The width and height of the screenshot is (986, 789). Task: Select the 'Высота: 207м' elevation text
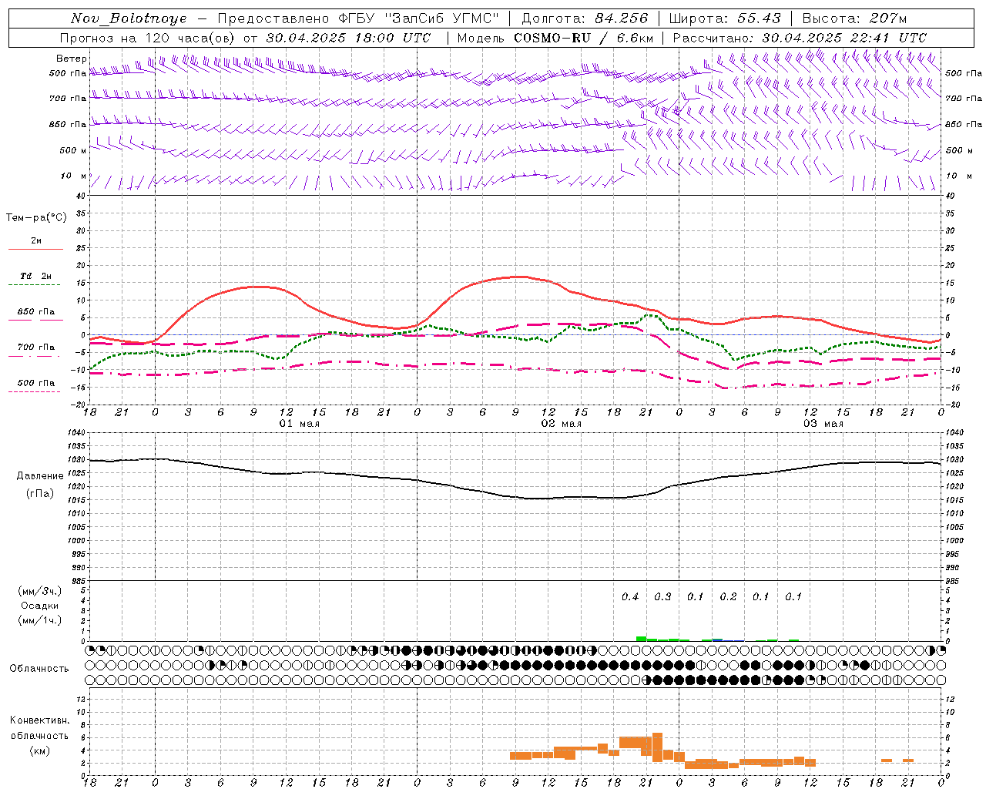pos(854,18)
